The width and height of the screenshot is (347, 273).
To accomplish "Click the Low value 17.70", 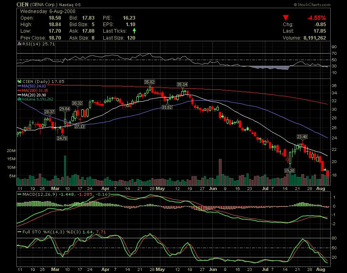I will point(55,31).
